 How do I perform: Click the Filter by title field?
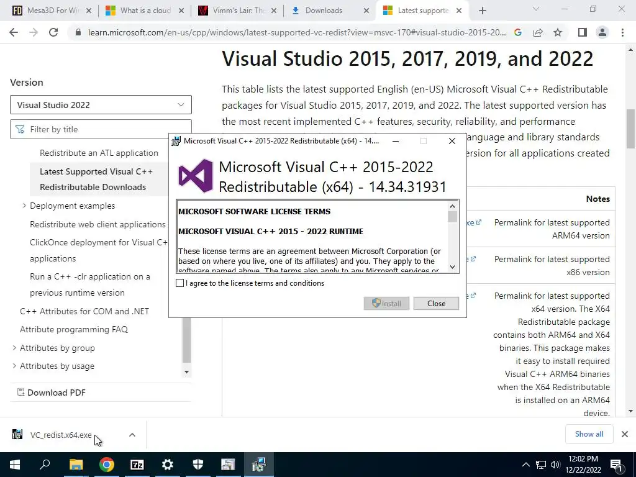pyautogui.click(x=101, y=129)
